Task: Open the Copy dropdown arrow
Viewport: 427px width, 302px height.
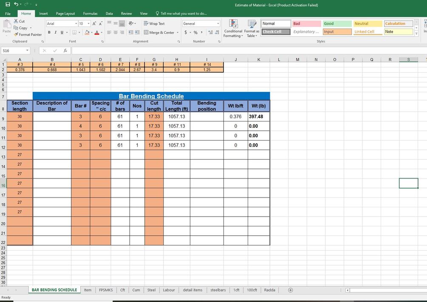Action: [31, 28]
